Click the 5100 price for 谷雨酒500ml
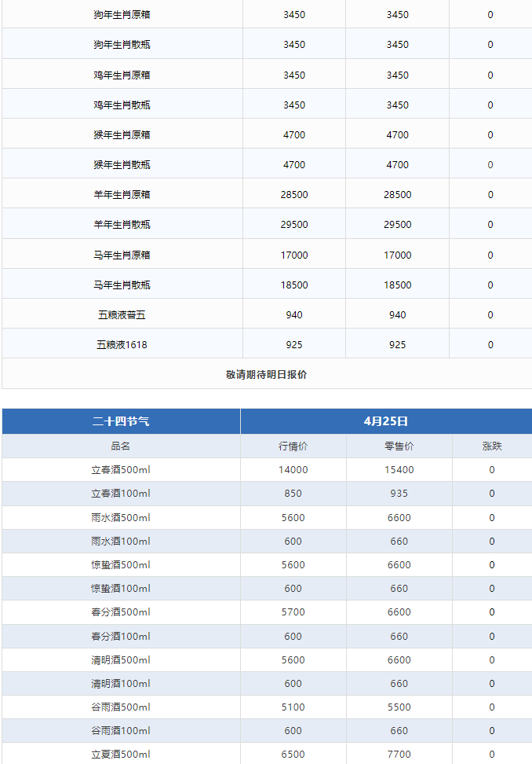The height and width of the screenshot is (764, 532). pyautogui.click(x=293, y=707)
